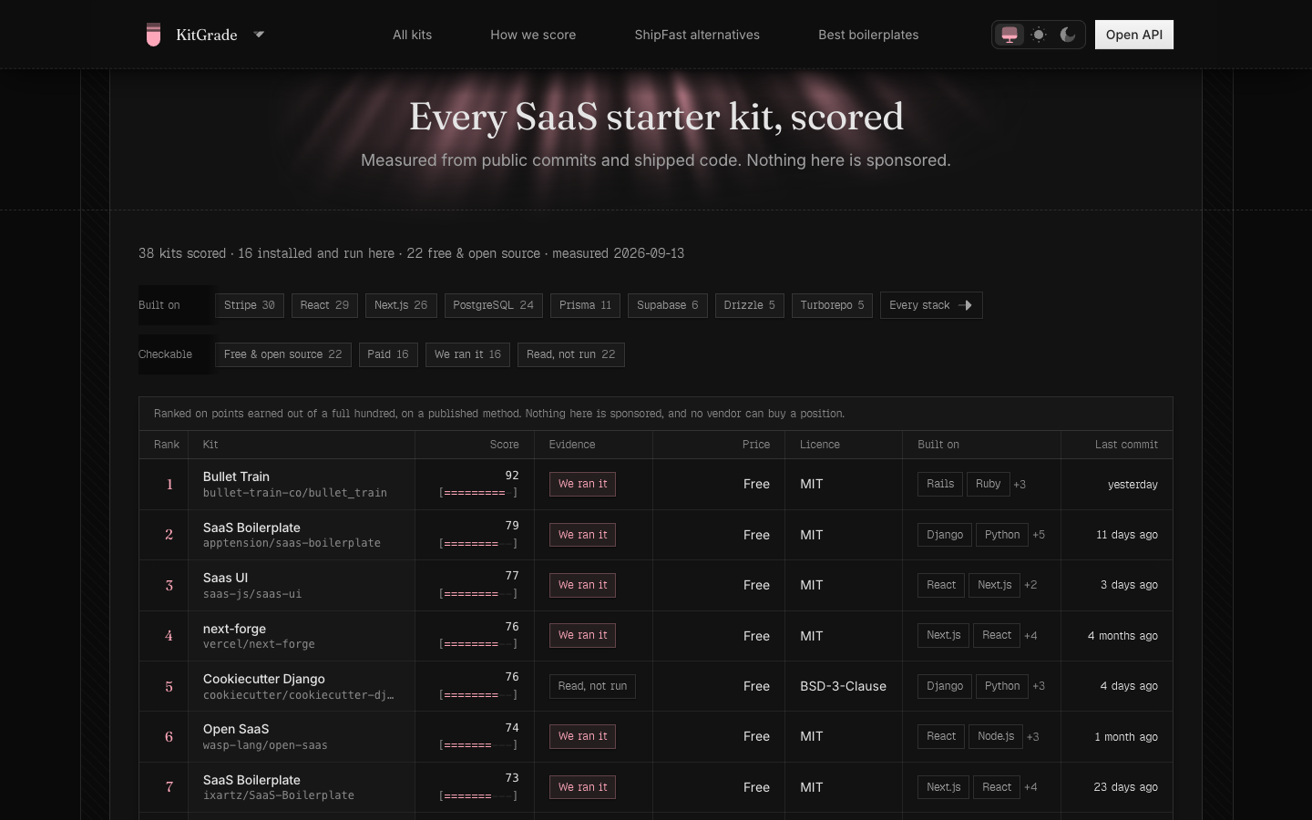
Task: Open the Cookiecutter Django kit link
Action: (264, 679)
